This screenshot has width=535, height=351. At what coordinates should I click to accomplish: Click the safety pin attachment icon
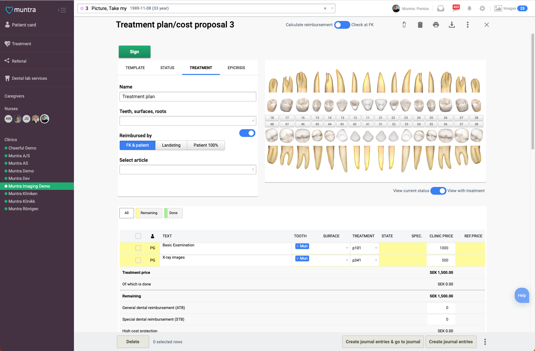click(404, 25)
